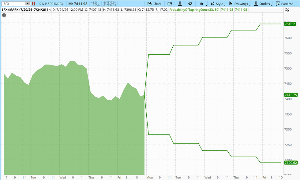Open the flask Edit Studies icon
Viewport: 300px width, 180px height.
pyautogui.click(x=180, y=4)
